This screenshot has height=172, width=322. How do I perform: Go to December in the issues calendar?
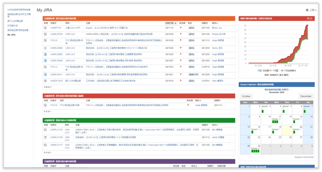(x=306, y=96)
